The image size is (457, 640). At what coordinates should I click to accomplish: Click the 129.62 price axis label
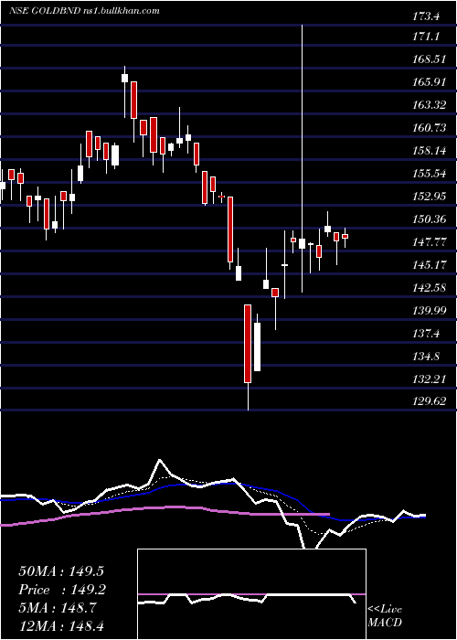point(429,401)
